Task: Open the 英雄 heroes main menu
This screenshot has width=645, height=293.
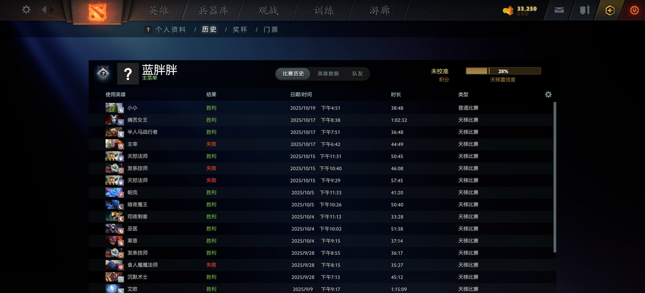Action: tap(159, 10)
